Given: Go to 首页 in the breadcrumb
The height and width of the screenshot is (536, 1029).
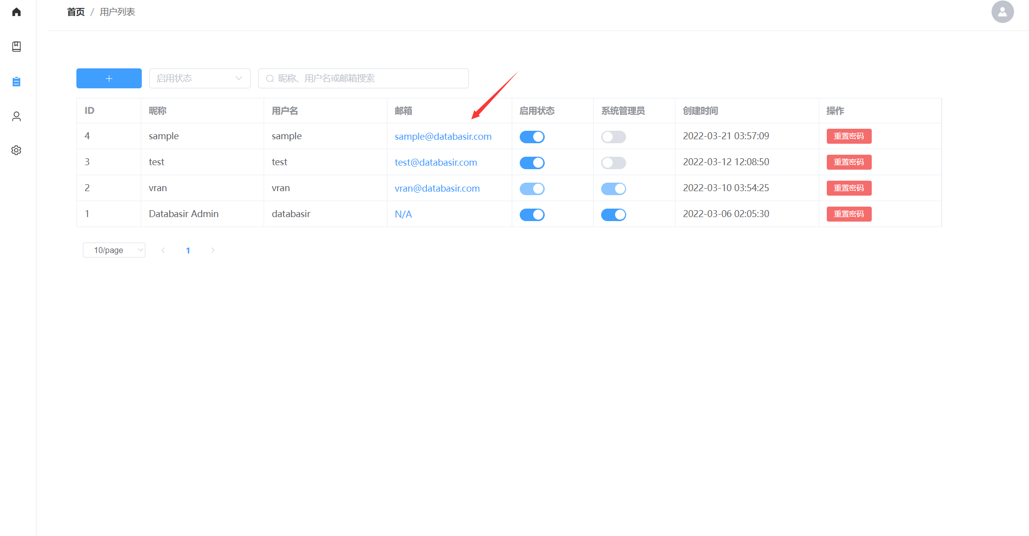Looking at the screenshot, I should [x=76, y=12].
